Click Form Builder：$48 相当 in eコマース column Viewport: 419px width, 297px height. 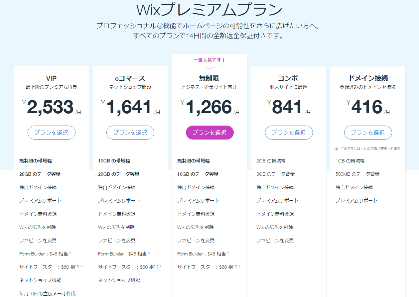pyautogui.click(x=124, y=254)
